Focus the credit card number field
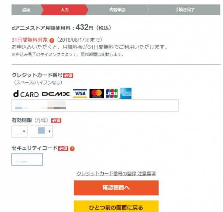 (95, 105)
